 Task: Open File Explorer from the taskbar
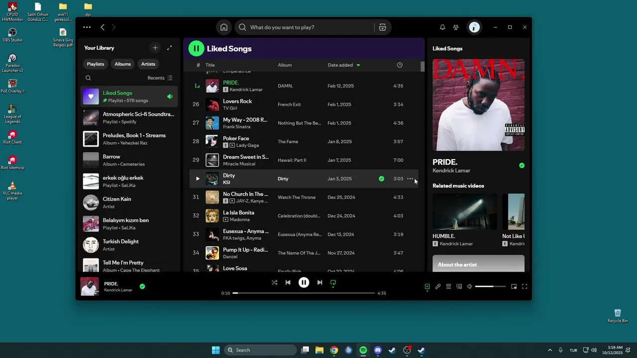pos(319,350)
